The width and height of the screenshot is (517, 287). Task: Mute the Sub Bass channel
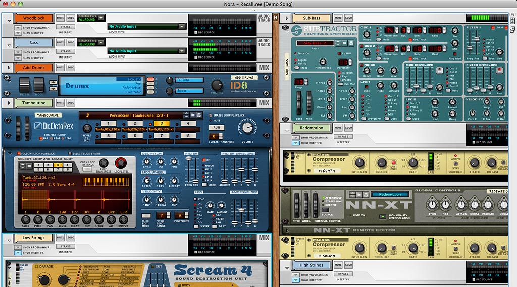click(x=338, y=18)
